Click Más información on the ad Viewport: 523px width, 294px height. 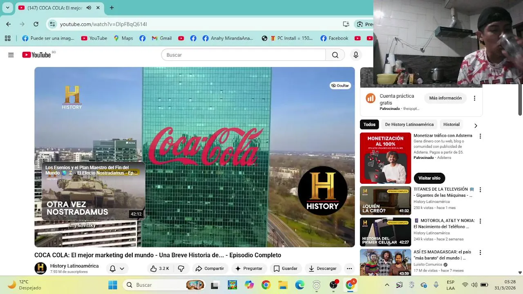click(445, 98)
